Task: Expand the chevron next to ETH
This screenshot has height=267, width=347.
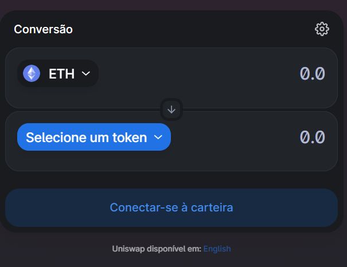Action: (86, 73)
